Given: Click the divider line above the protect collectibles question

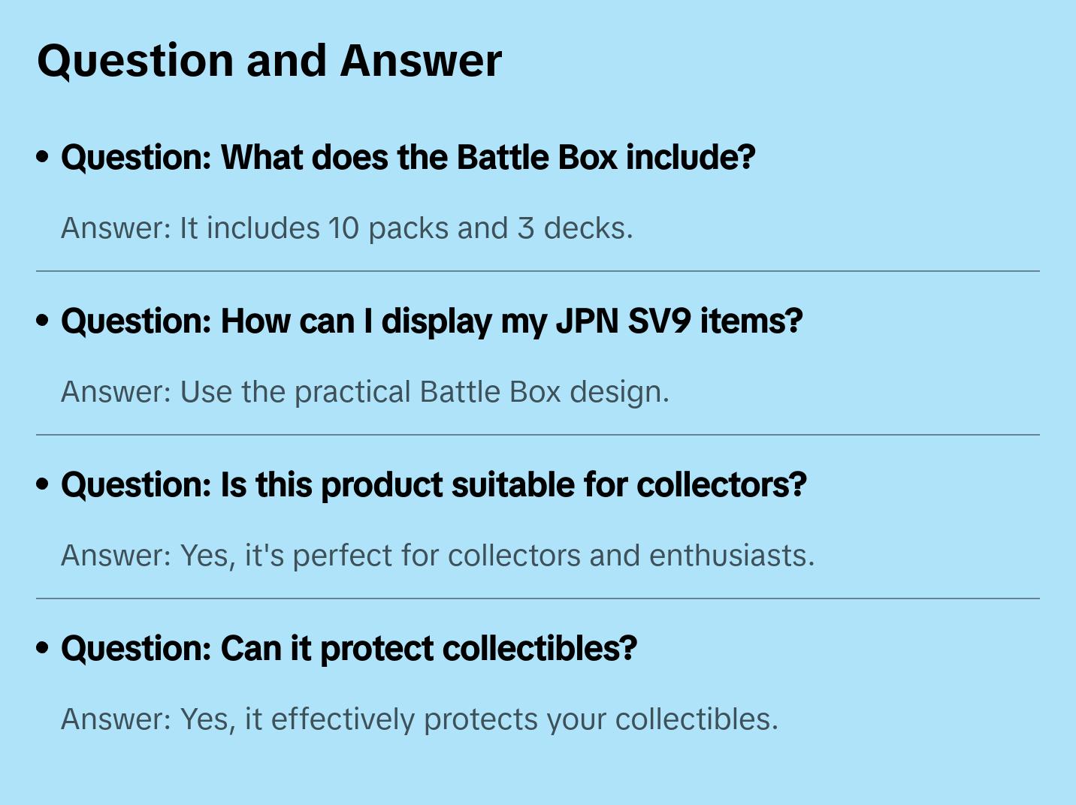Looking at the screenshot, I should tap(538, 598).
